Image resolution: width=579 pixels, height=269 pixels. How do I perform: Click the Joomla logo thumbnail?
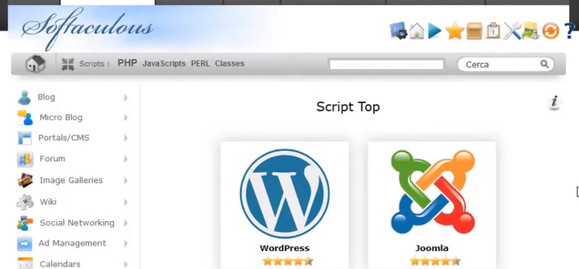coord(433,192)
